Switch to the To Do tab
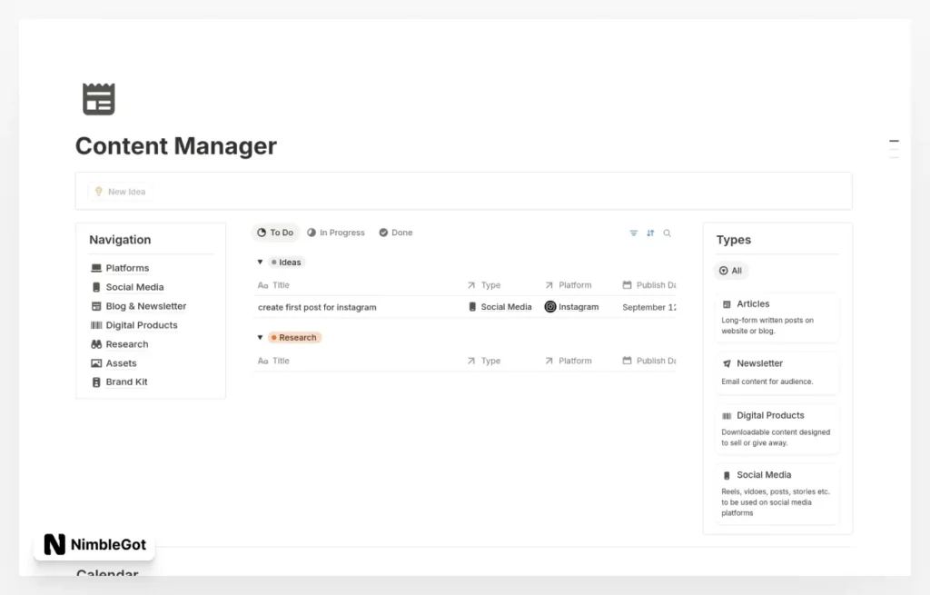This screenshot has width=930, height=595. 275,233
